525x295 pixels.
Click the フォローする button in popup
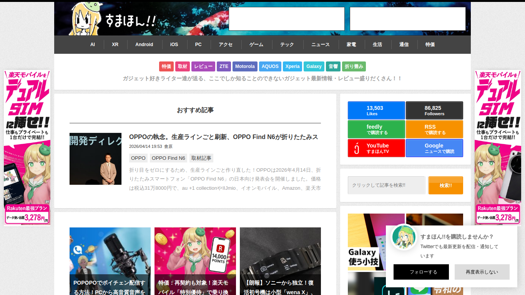pos(421,272)
